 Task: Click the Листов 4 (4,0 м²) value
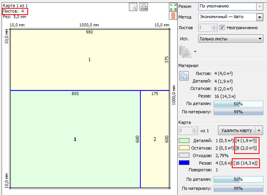223,73
